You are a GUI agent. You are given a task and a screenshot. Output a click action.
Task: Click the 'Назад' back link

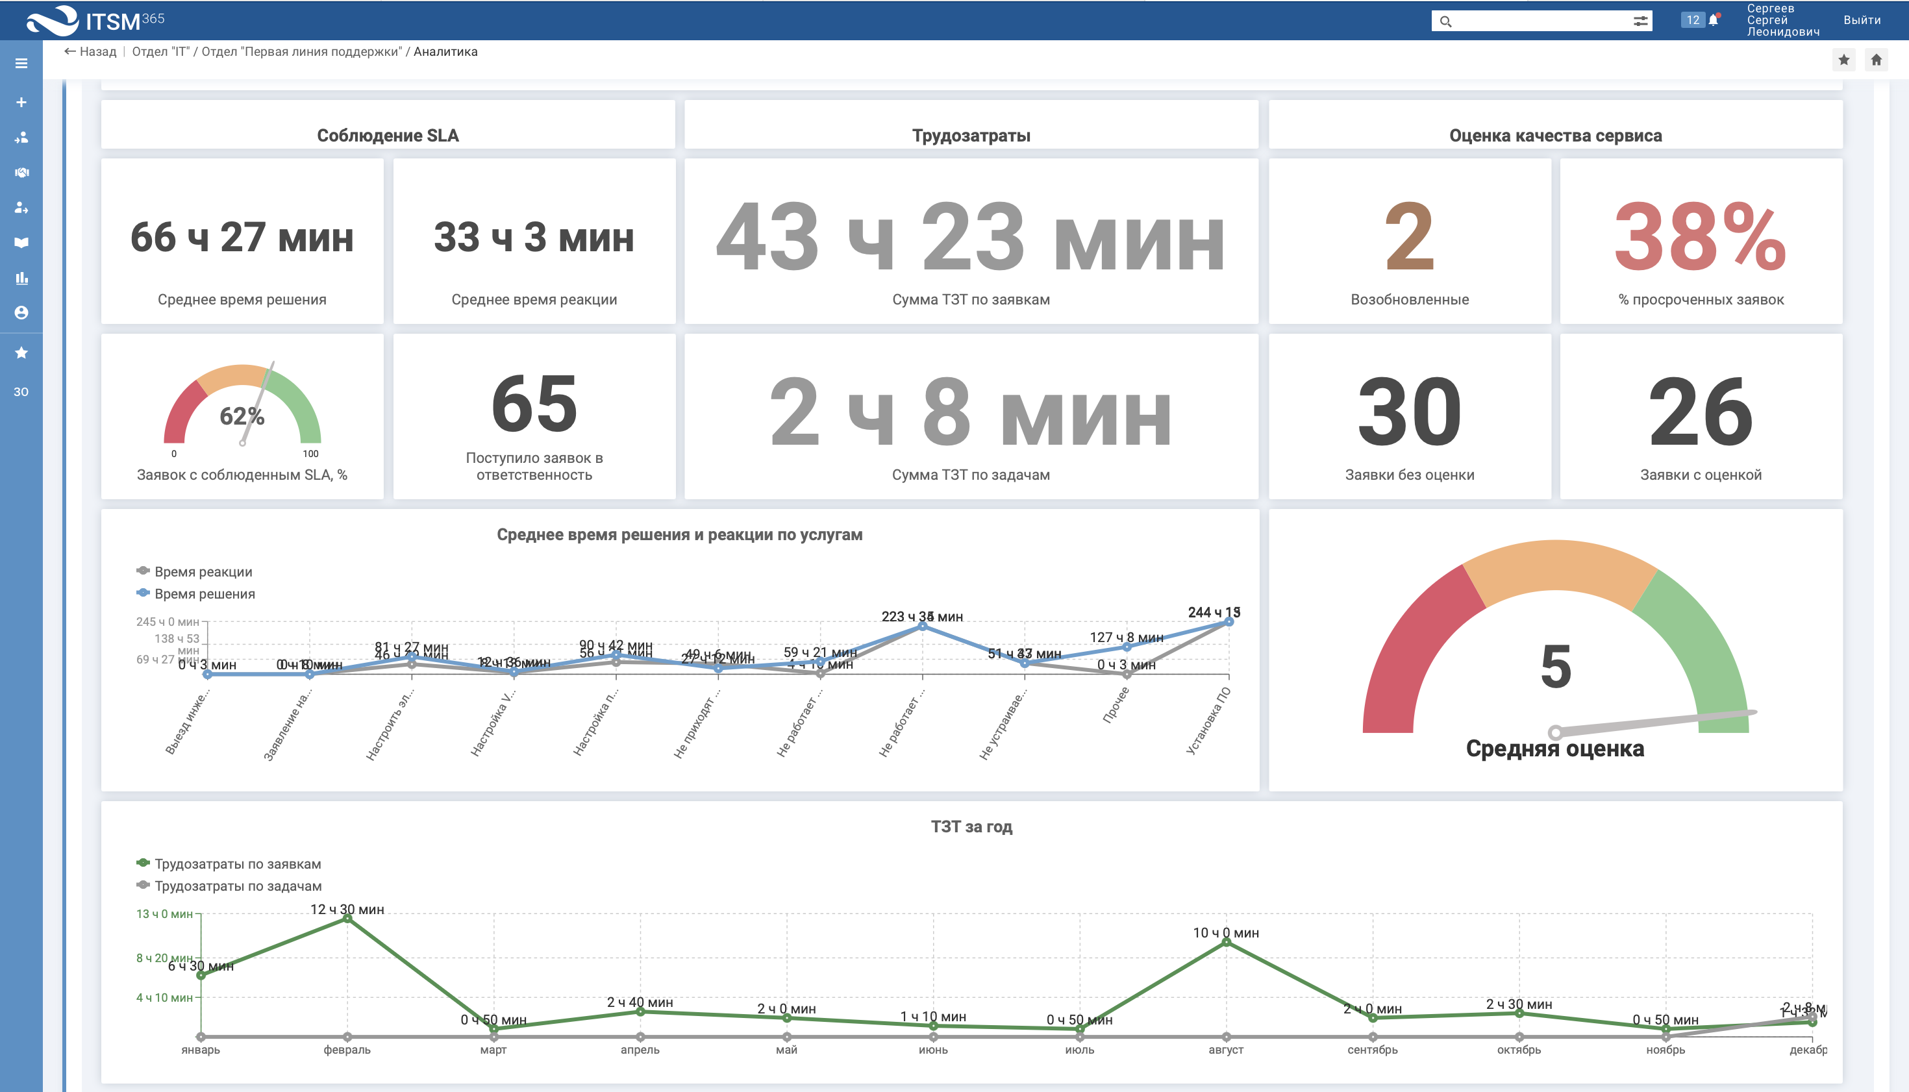pyautogui.click(x=91, y=52)
